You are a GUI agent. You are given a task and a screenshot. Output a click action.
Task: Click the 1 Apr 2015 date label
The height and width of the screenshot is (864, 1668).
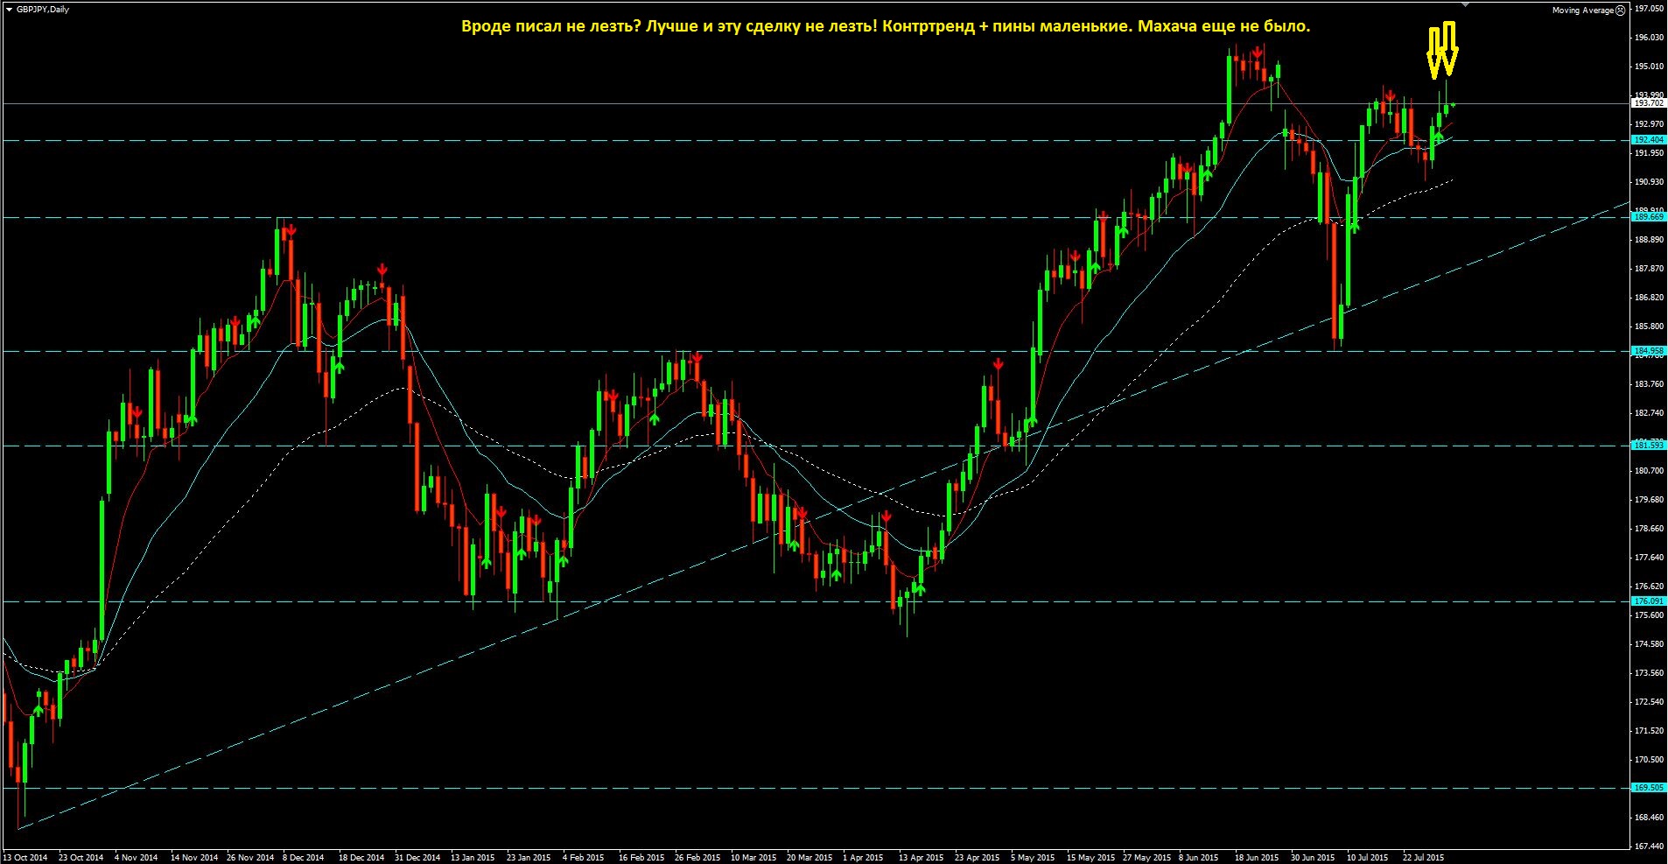tap(864, 858)
